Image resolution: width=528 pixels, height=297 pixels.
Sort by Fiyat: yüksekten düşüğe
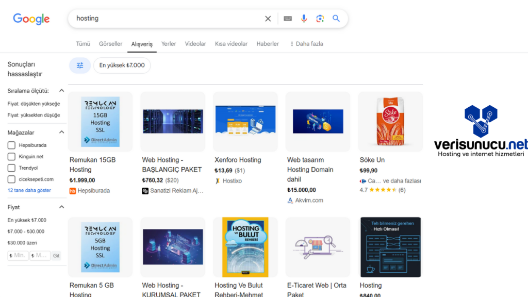tap(34, 115)
